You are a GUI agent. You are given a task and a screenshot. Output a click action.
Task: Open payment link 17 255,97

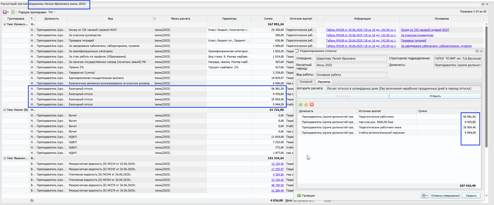coord(277,169)
